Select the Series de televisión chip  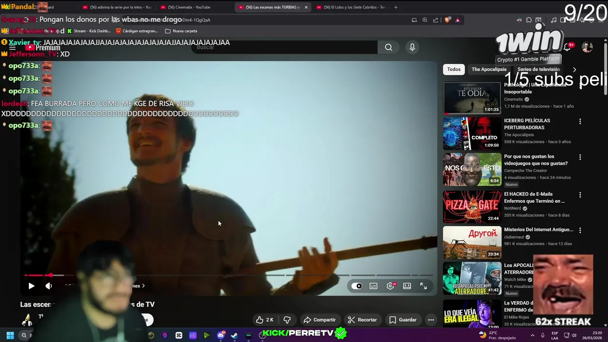point(539,69)
